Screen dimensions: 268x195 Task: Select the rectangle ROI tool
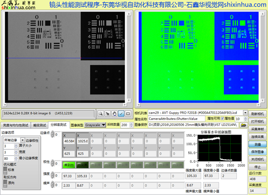tap(128, 114)
